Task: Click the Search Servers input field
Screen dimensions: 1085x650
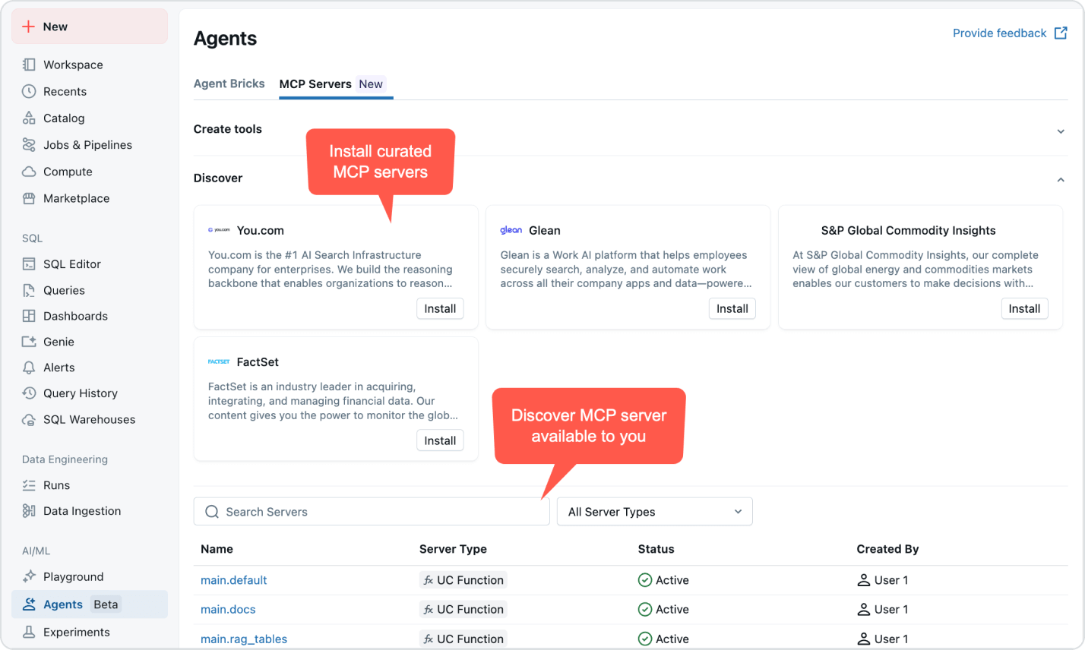Action: (371, 511)
